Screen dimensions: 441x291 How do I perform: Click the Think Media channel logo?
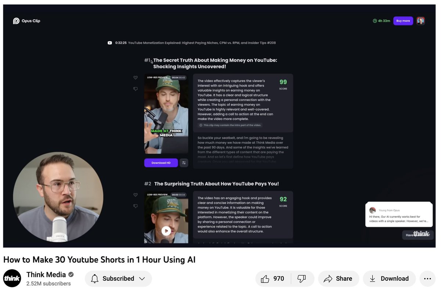pos(12,278)
